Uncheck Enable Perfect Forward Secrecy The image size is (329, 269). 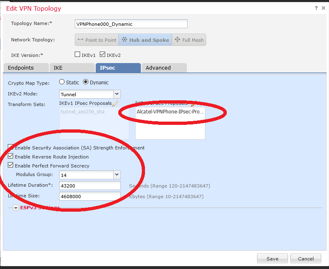[x=10, y=165]
